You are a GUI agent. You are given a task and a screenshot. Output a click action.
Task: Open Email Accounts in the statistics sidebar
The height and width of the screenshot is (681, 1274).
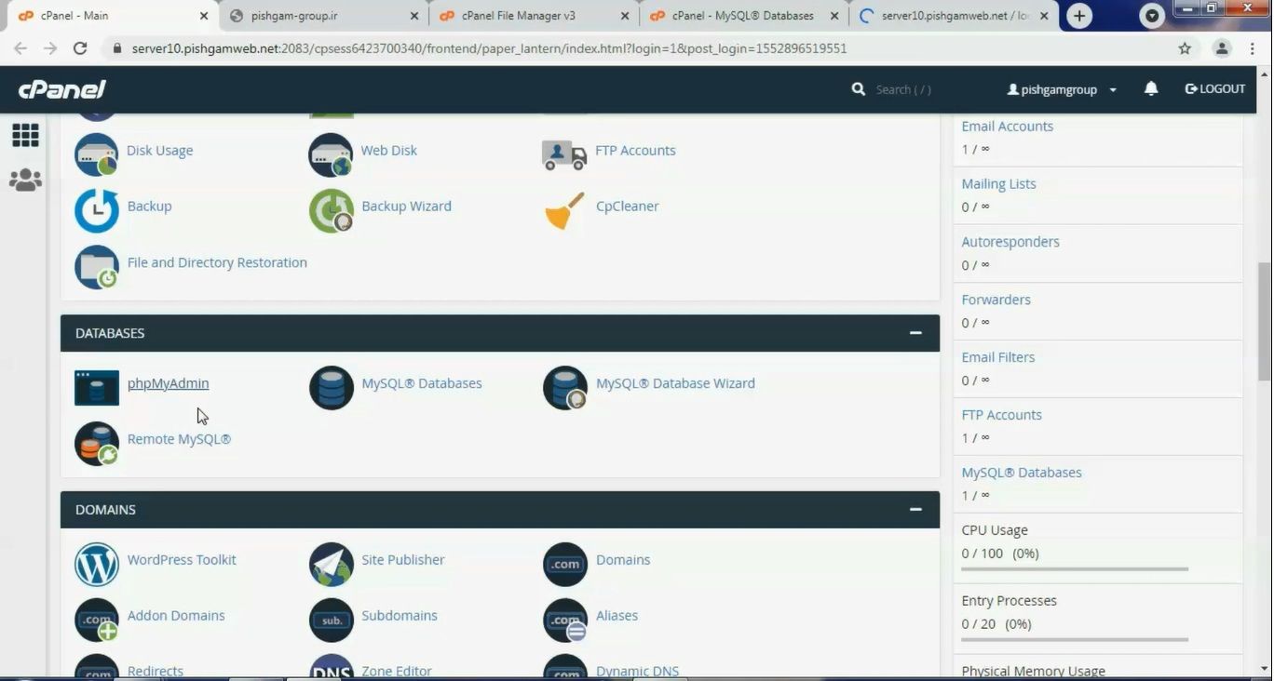point(1008,127)
